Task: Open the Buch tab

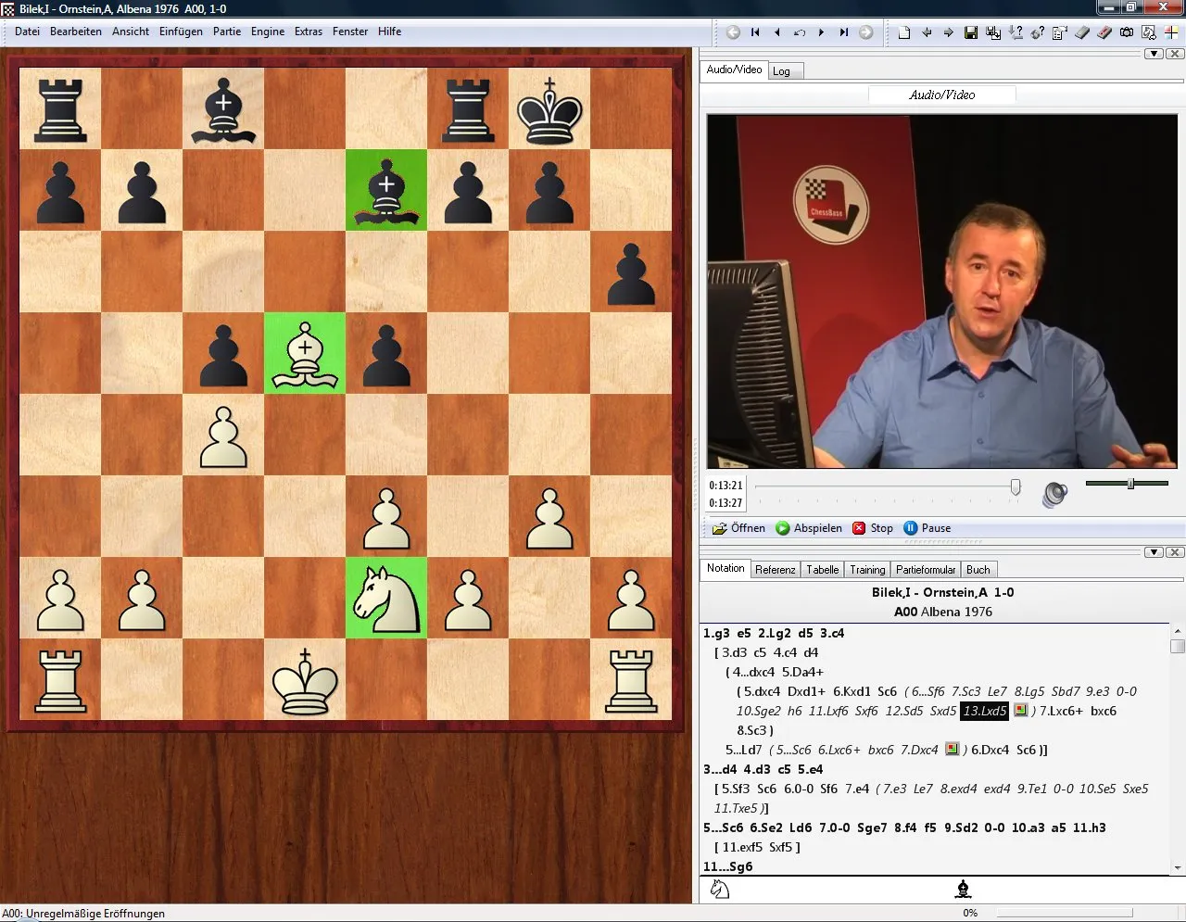Action: point(978,570)
